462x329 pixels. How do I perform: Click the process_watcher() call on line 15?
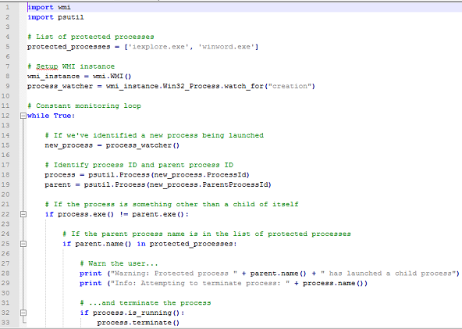click(143, 145)
